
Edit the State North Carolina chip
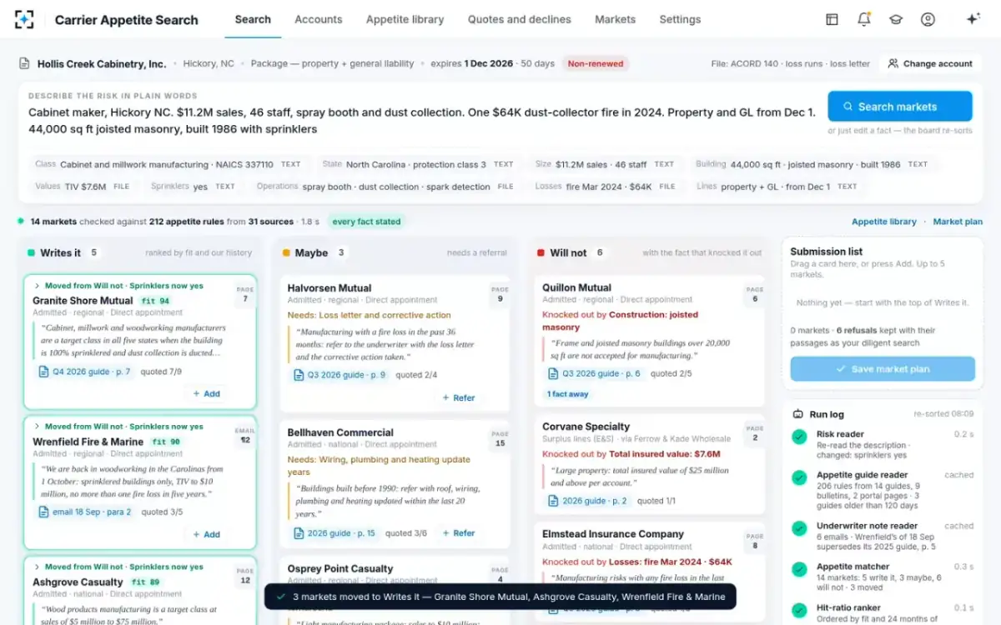(418, 164)
